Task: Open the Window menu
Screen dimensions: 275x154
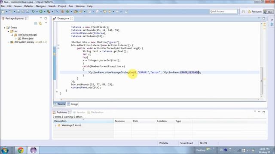Action: pyautogui.click(x=80, y=6)
